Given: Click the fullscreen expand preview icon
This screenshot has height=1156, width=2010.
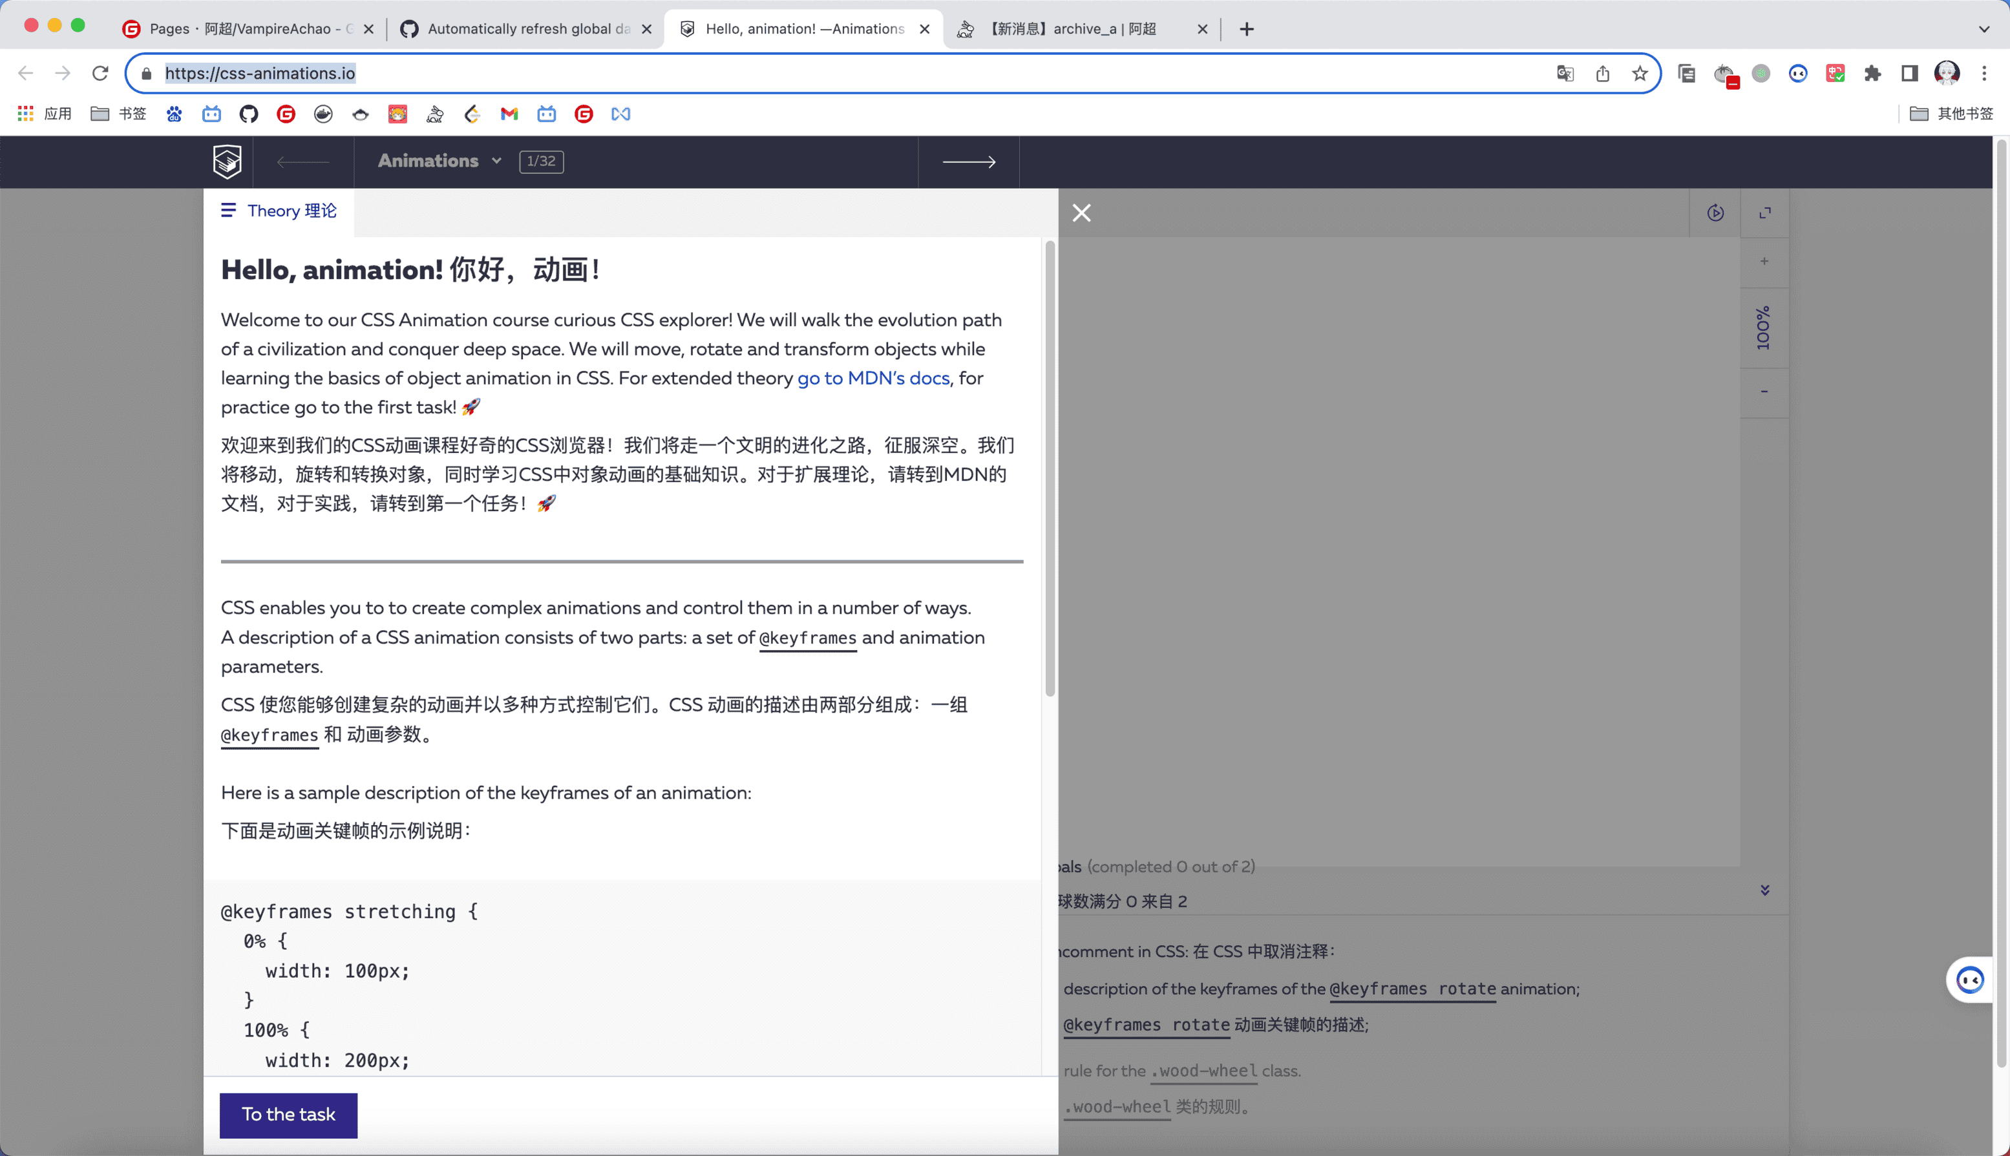Looking at the screenshot, I should (x=1764, y=213).
